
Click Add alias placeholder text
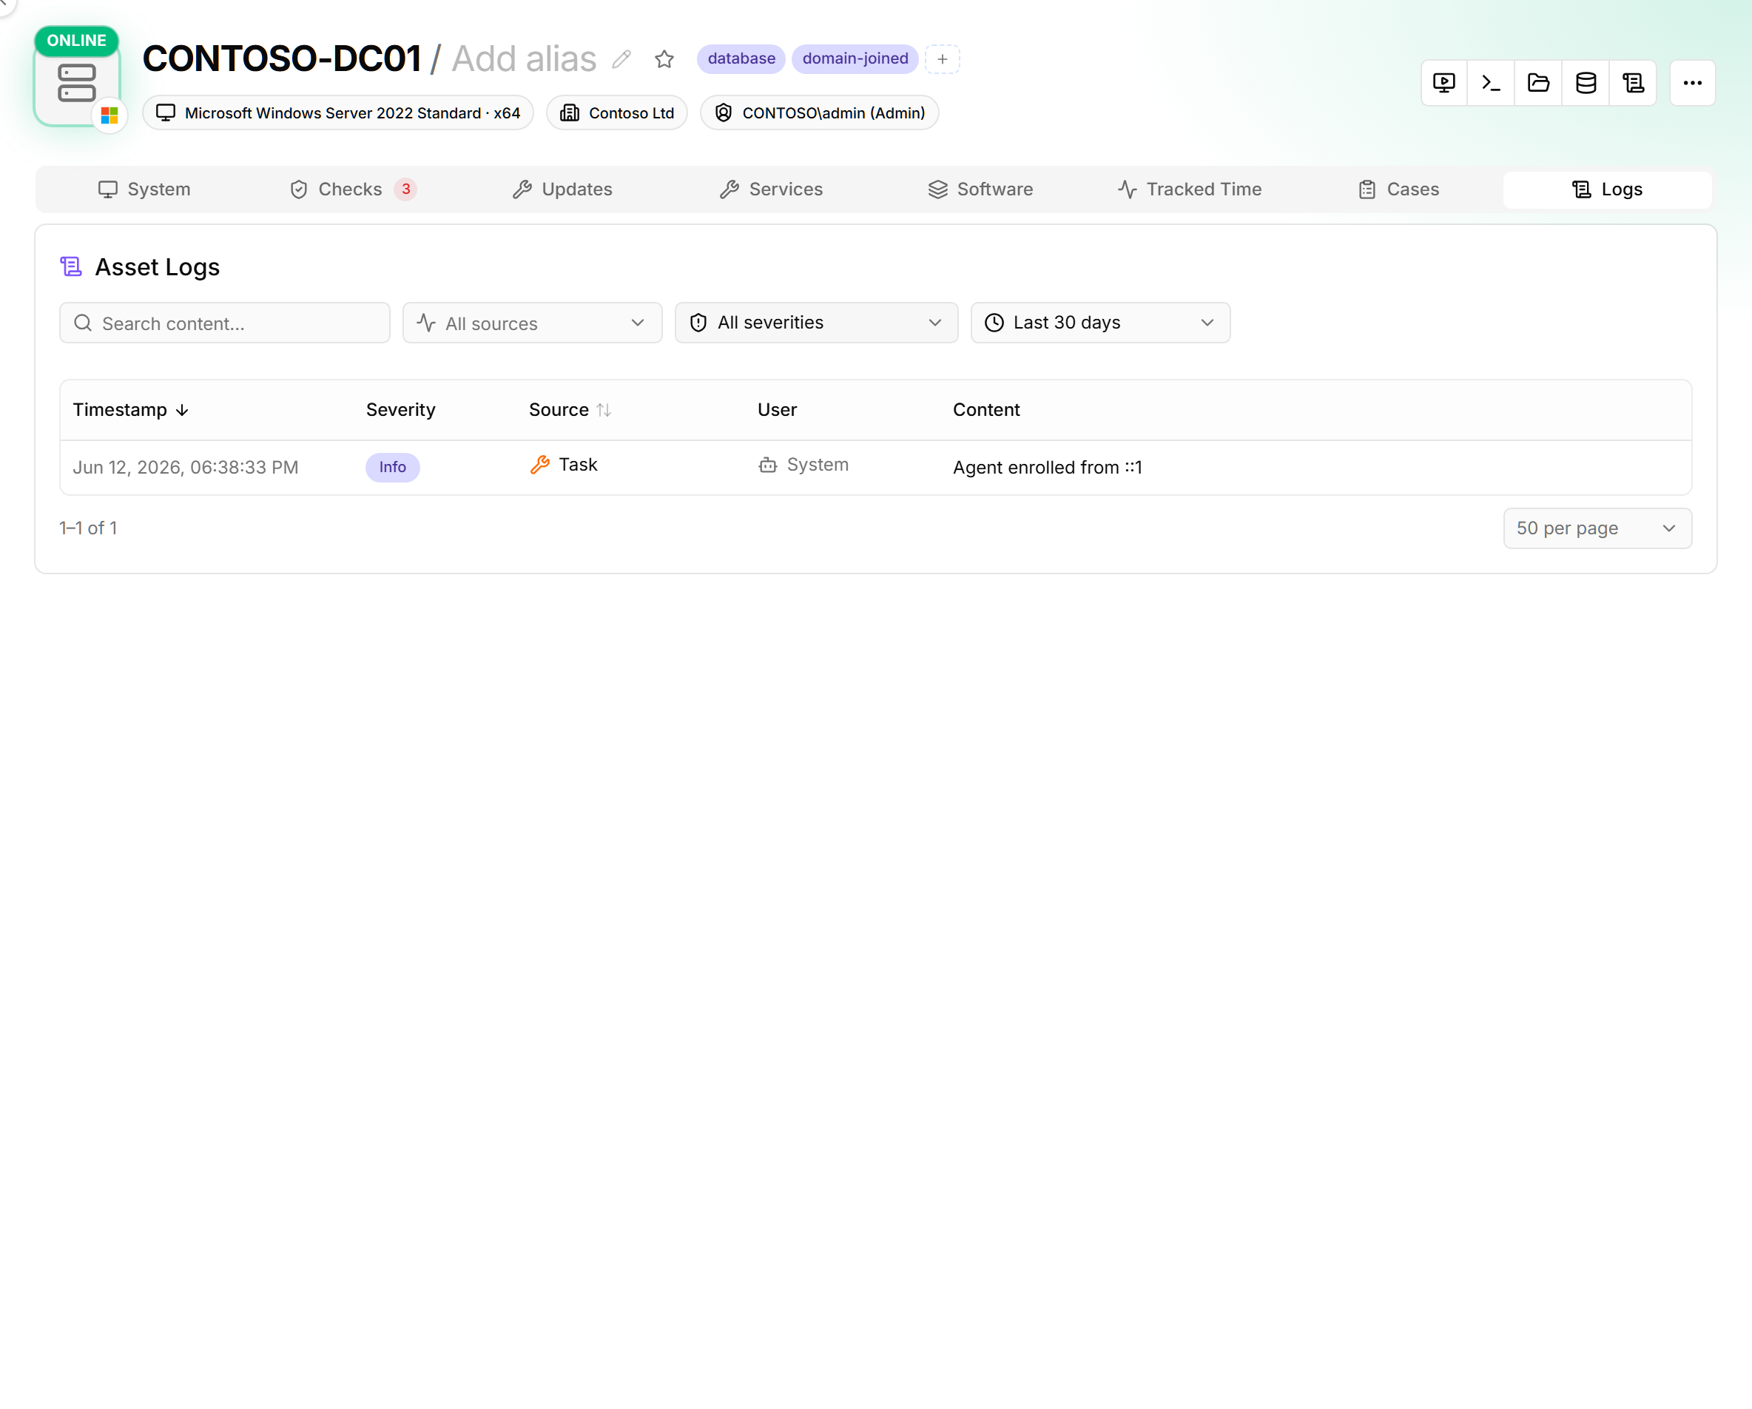(x=523, y=59)
